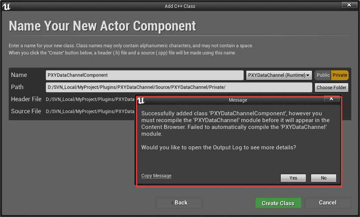The width and height of the screenshot is (360, 217).
Task: Select the Public class location toggle
Action: point(323,75)
